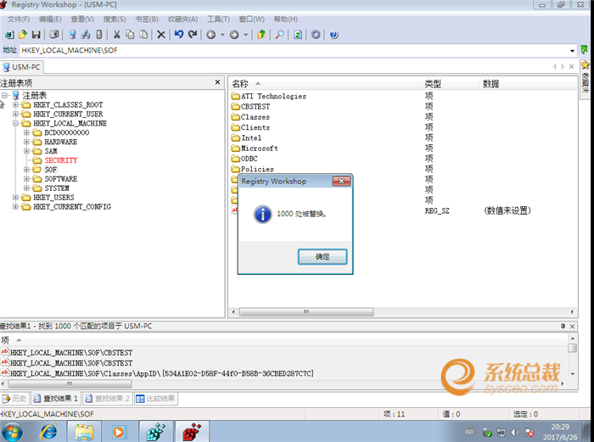Click the open file toolbar icon

coord(23,35)
